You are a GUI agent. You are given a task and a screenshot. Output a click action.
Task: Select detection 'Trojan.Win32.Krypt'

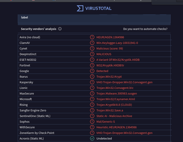tap(109, 77)
